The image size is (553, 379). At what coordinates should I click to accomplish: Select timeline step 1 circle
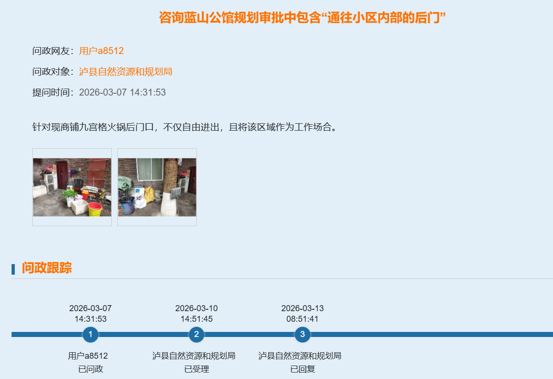91,334
